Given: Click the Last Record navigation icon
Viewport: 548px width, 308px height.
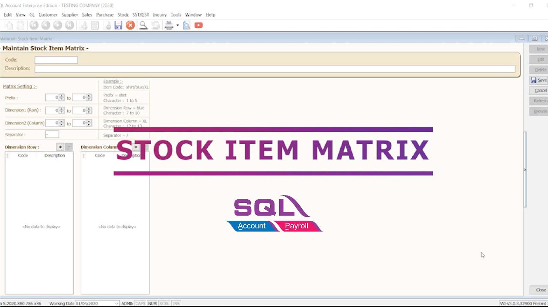Looking at the screenshot, I should (69, 25).
